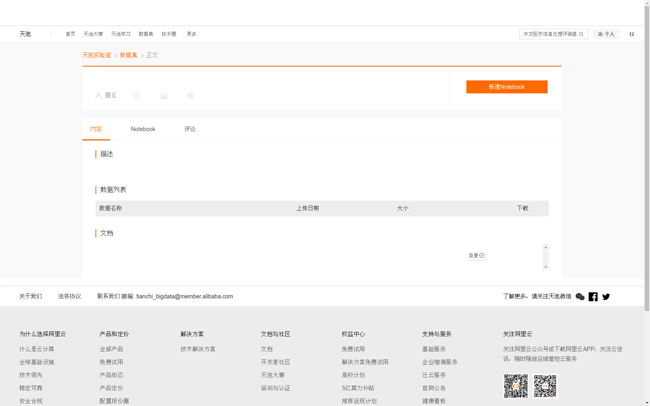The height and width of the screenshot is (406, 650).
Task: Open 文档 under 文档与社区
Action: point(267,349)
